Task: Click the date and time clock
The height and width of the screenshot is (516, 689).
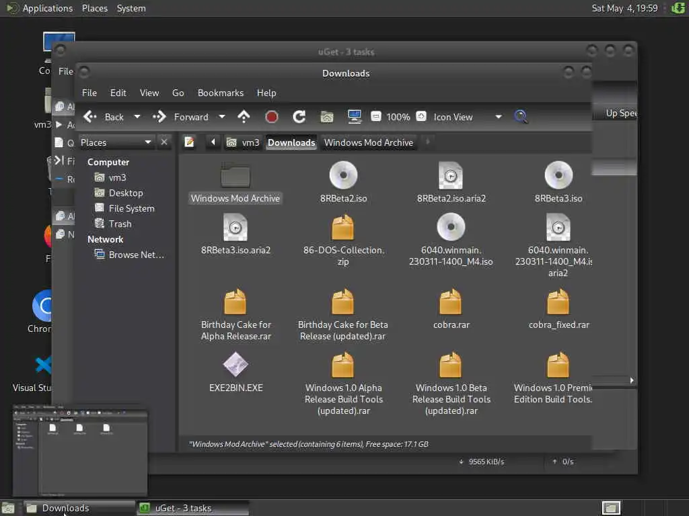Action: click(624, 8)
